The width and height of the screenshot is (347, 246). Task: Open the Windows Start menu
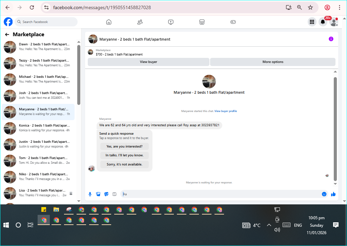click(x=6, y=225)
